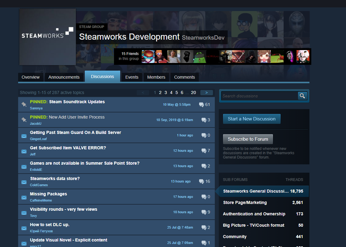Screen dimensions: 346x247
Task: Click author name GingerLoaf
Action: [38, 139]
